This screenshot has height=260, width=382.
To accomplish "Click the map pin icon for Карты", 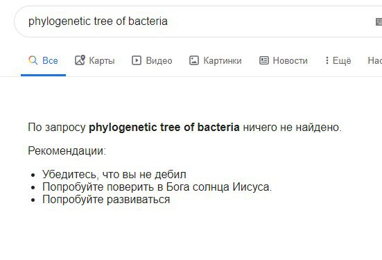I will (x=80, y=60).
